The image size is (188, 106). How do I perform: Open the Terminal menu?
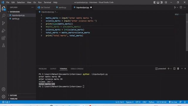(47, 2)
